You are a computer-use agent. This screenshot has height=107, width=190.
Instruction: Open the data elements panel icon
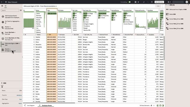tap(2, 6)
